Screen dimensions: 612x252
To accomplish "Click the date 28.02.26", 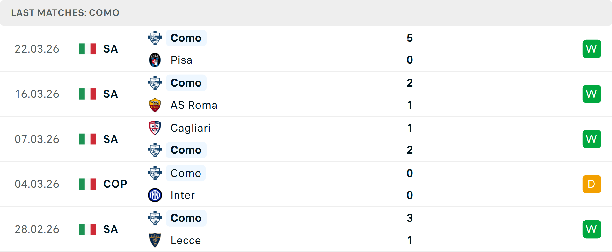I will coord(37,229).
